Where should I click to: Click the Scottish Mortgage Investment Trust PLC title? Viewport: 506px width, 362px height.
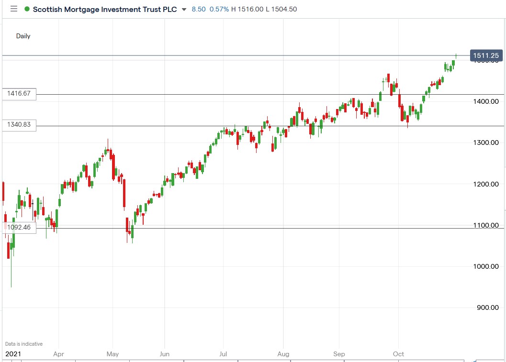click(104, 9)
